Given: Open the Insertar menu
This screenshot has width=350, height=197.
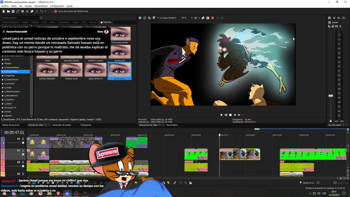Looking at the screenshot, I should click(x=28, y=6).
